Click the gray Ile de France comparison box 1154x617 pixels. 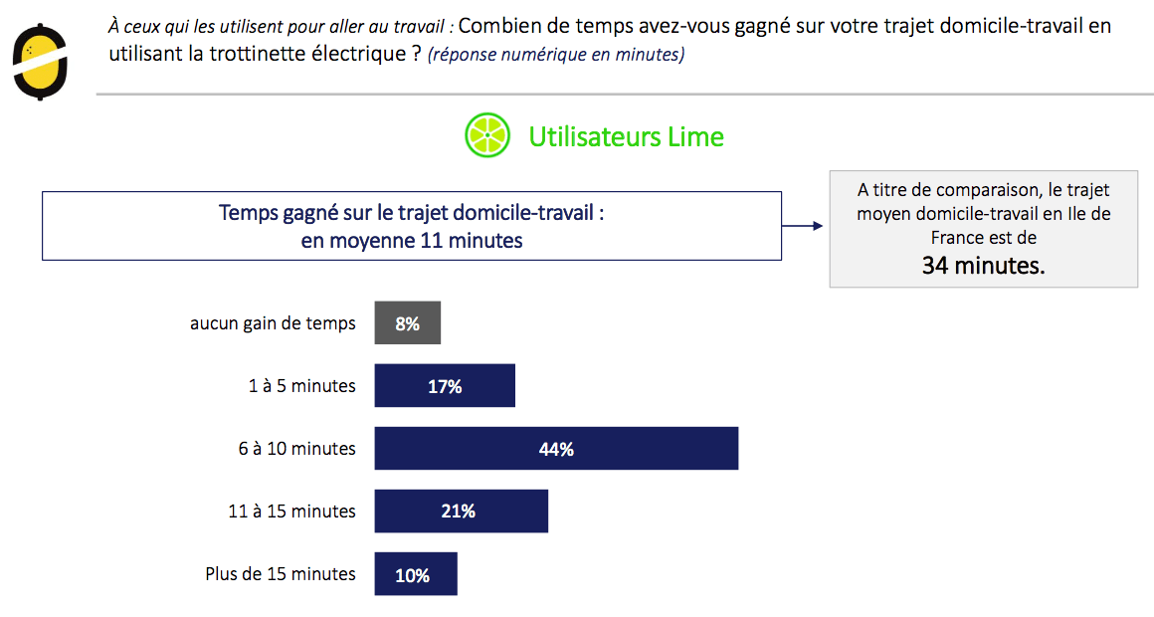983,229
